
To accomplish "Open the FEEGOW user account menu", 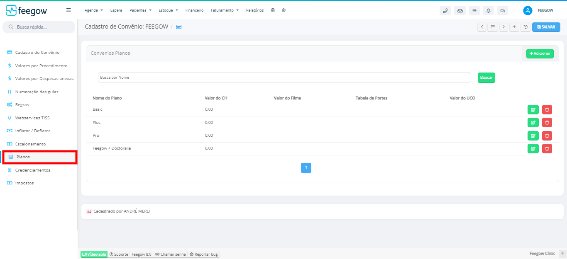I will [x=545, y=11].
